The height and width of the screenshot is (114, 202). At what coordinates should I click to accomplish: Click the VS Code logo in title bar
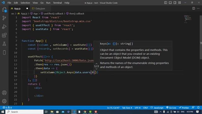pyautogui.click(x=3, y=3)
